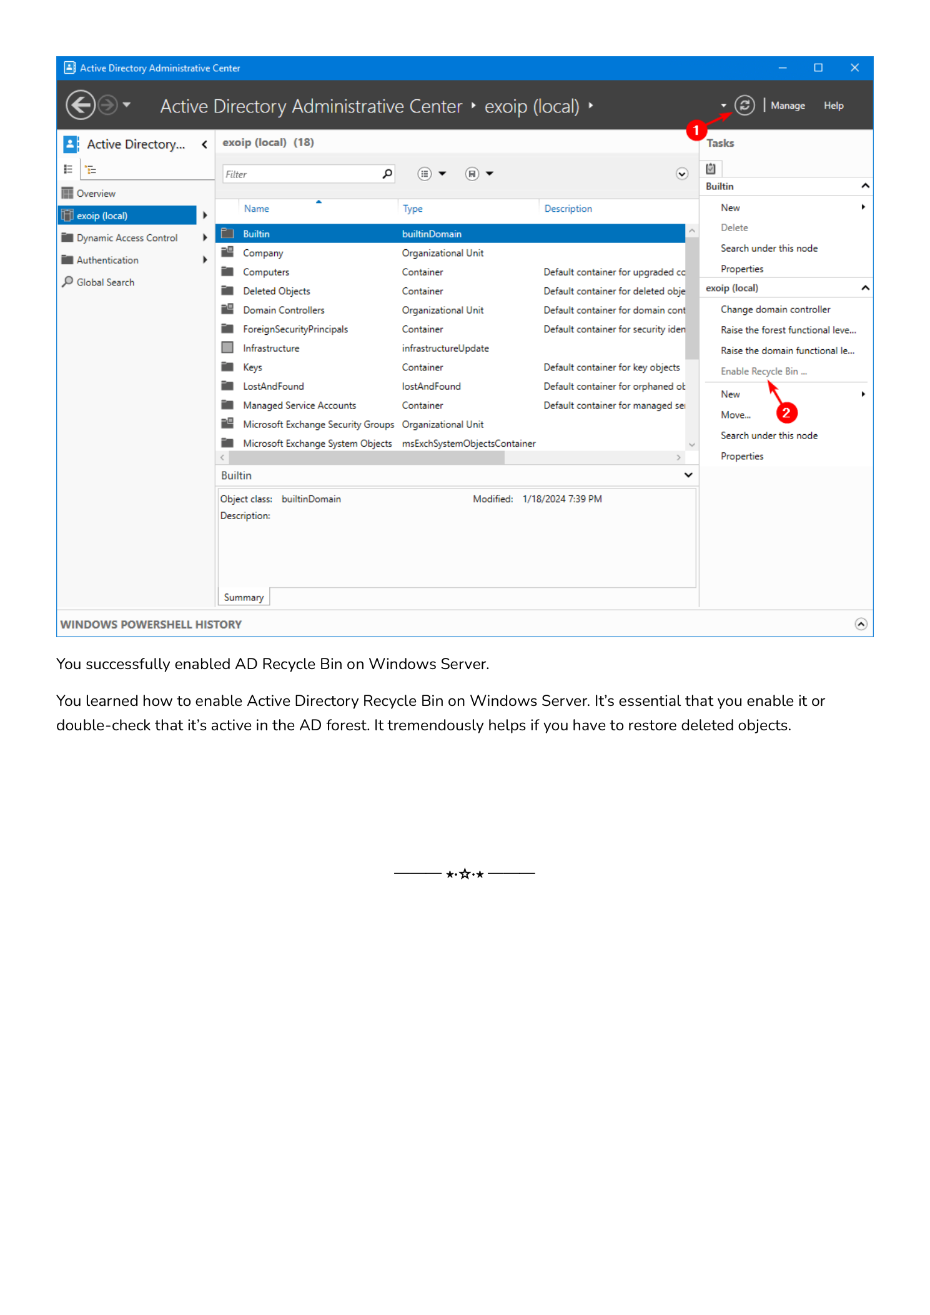Click the forward navigation arrow button

[x=108, y=105]
